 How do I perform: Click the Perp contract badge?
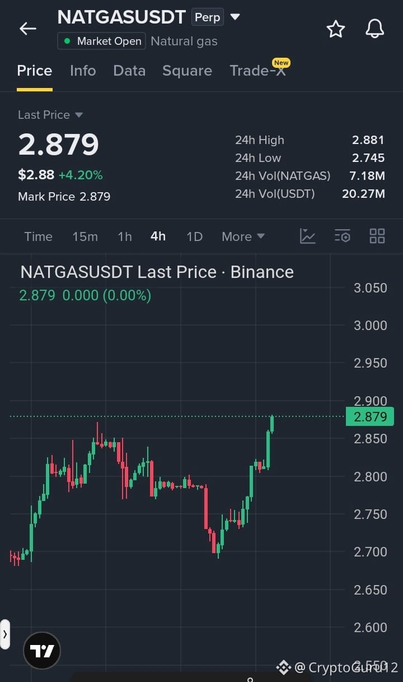208,17
